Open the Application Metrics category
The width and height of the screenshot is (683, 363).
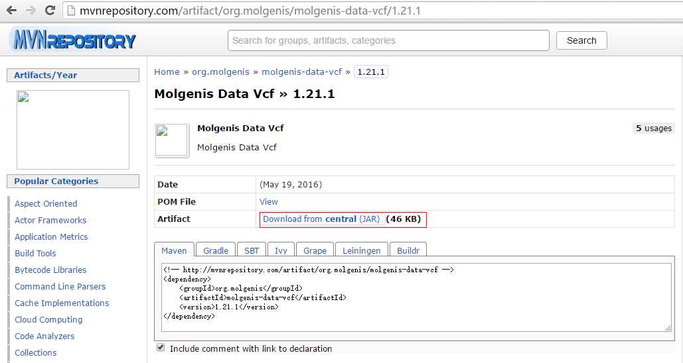click(51, 236)
